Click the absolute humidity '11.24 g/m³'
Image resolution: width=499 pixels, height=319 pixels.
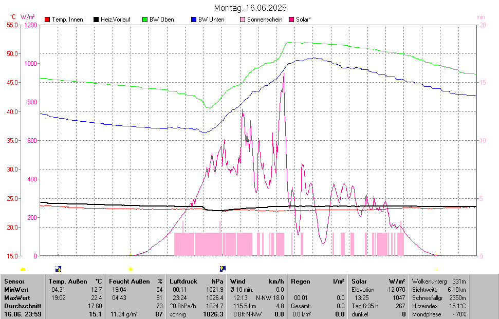coord(124,314)
